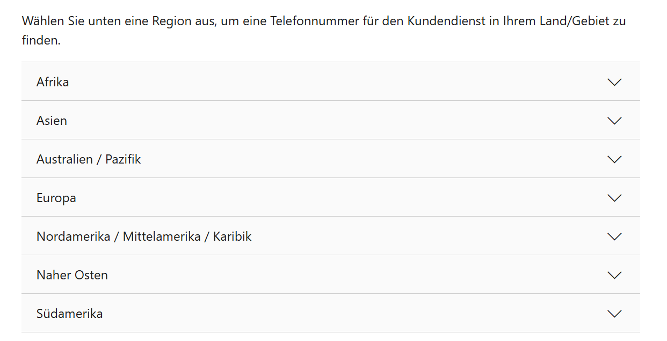Click the chevron icon beside Europa
Image resolution: width=667 pixels, height=341 pixels.
point(614,197)
